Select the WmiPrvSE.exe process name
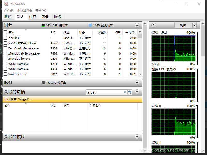The height and width of the screenshot is (155, 207). [x=18, y=74]
